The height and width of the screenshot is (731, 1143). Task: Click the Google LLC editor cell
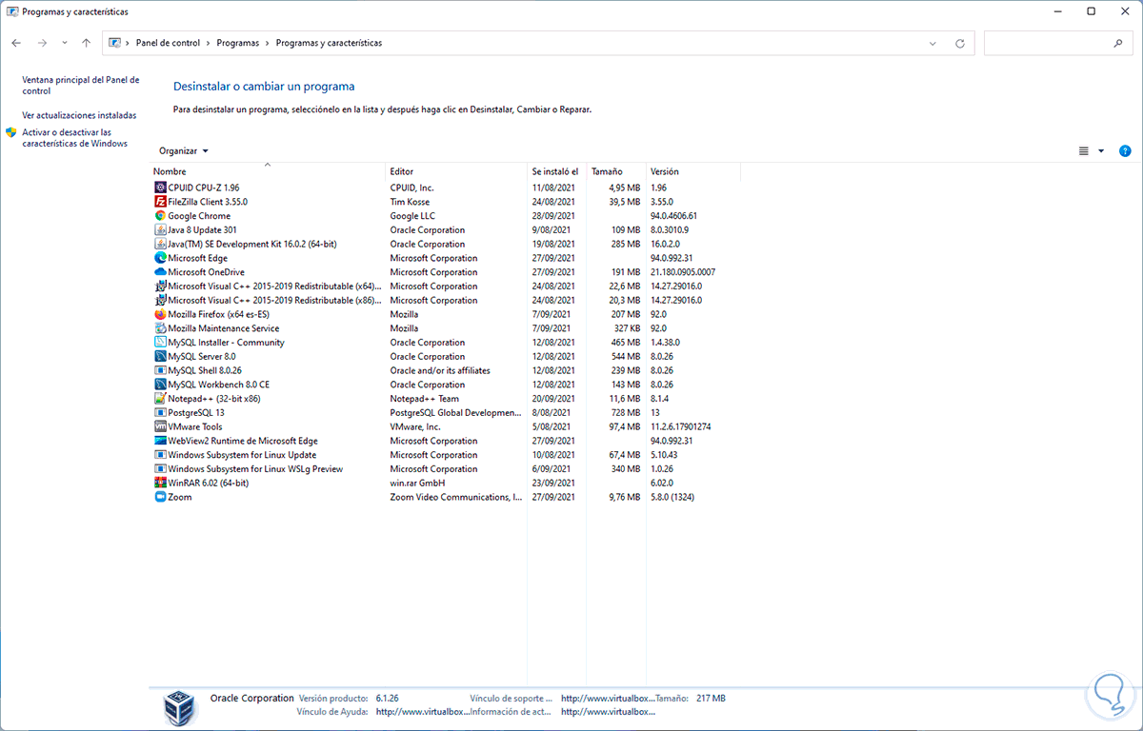(414, 216)
